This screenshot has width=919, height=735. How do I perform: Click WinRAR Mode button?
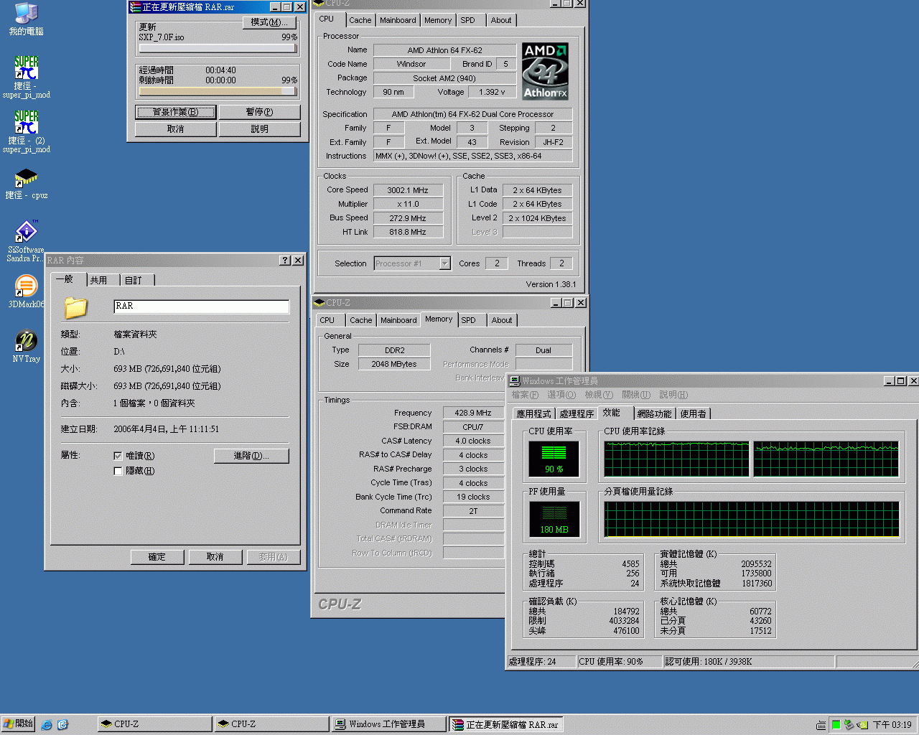click(x=269, y=22)
